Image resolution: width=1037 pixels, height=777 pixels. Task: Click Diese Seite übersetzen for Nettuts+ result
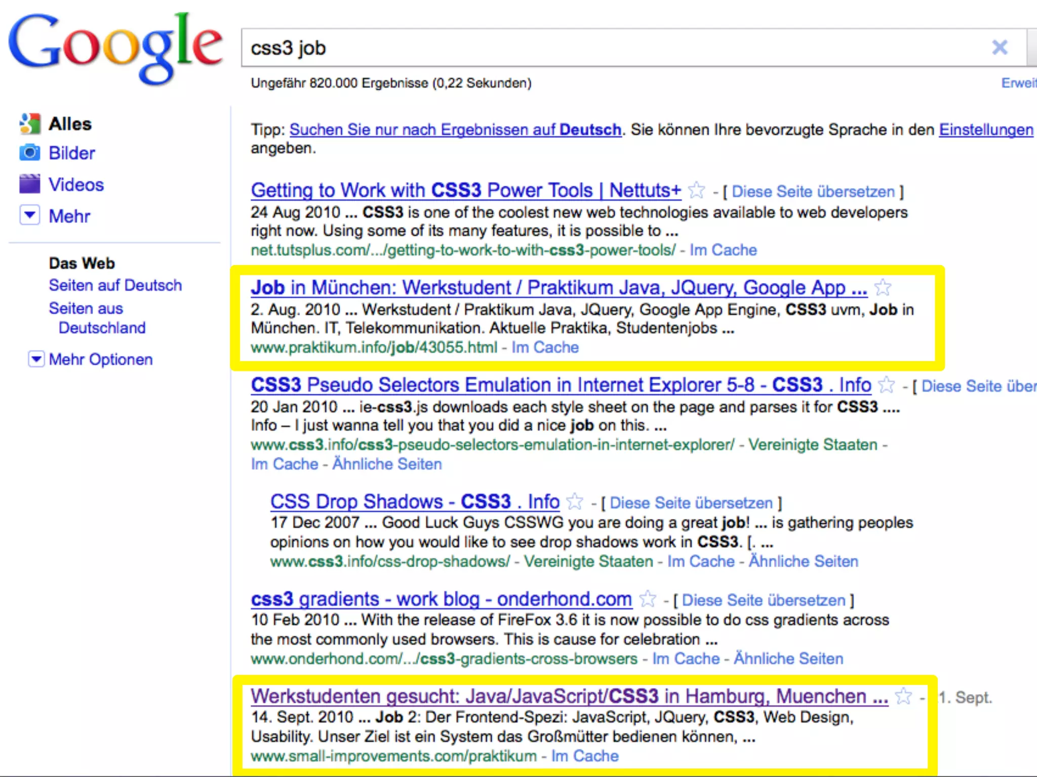pyautogui.click(x=813, y=192)
